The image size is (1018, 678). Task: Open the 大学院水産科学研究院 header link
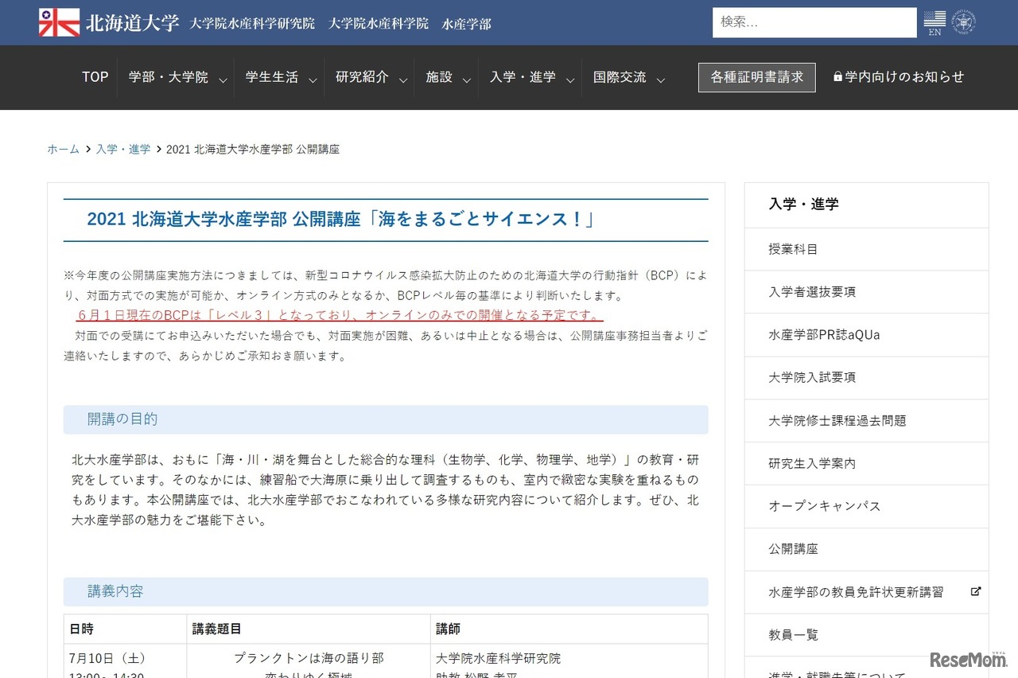click(x=252, y=24)
